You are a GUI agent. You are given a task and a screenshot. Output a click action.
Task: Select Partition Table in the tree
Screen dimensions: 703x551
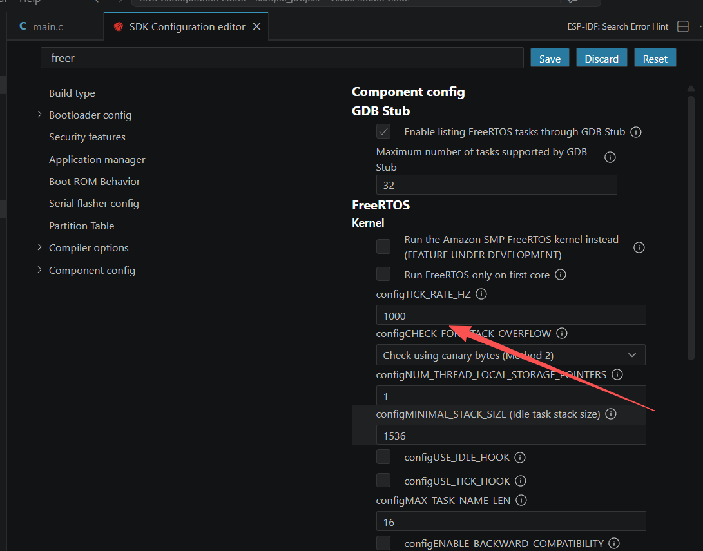[x=82, y=226]
